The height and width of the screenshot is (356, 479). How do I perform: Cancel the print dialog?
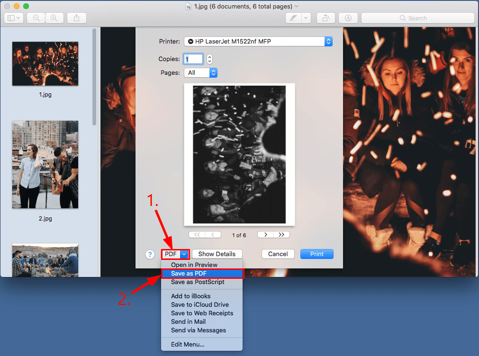pyautogui.click(x=278, y=254)
